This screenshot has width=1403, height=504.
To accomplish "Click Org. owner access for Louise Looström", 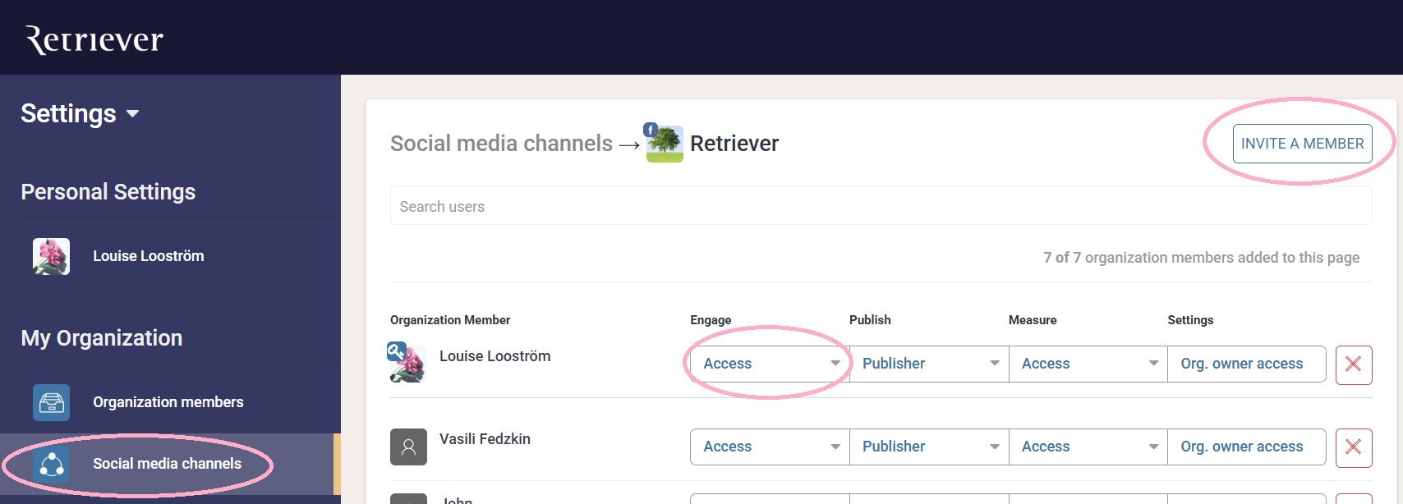I will 1247,364.
